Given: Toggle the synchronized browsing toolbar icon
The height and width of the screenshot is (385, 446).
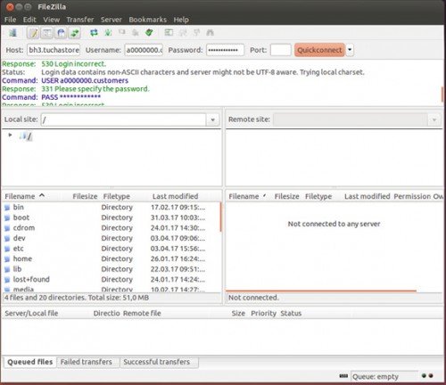Looking at the screenshot, I should 196,33.
